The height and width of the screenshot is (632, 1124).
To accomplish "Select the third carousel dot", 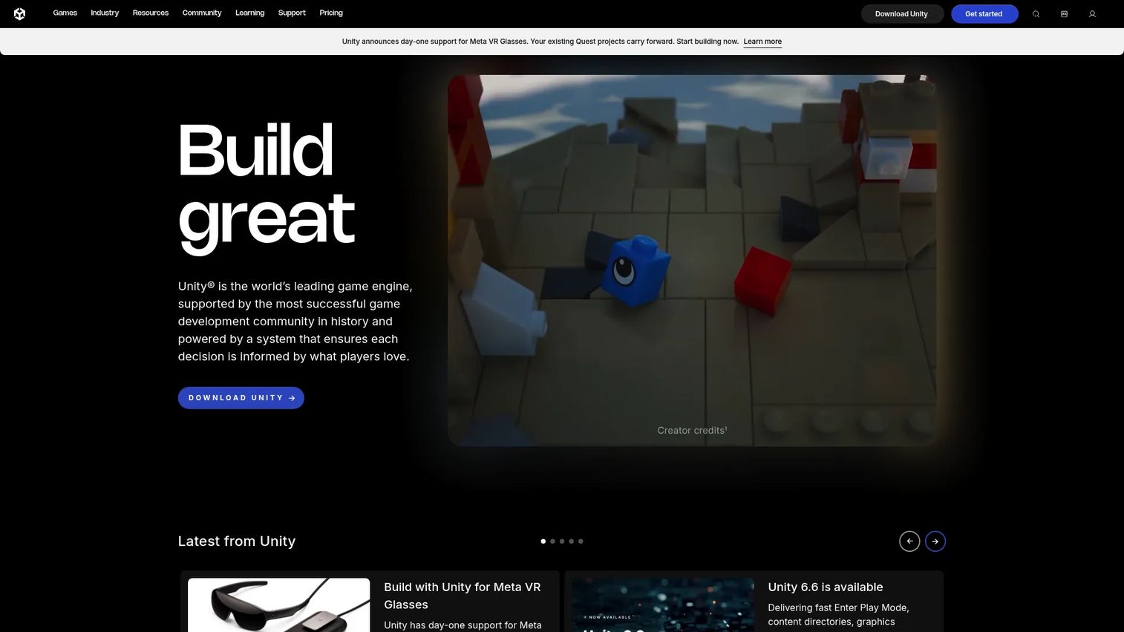I will (x=562, y=541).
